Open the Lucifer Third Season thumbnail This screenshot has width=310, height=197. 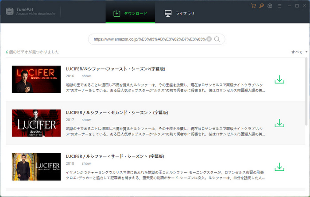(36, 167)
